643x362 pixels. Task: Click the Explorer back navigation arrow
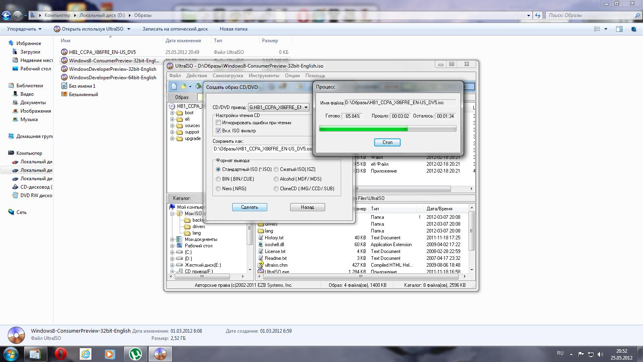(6, 15)
